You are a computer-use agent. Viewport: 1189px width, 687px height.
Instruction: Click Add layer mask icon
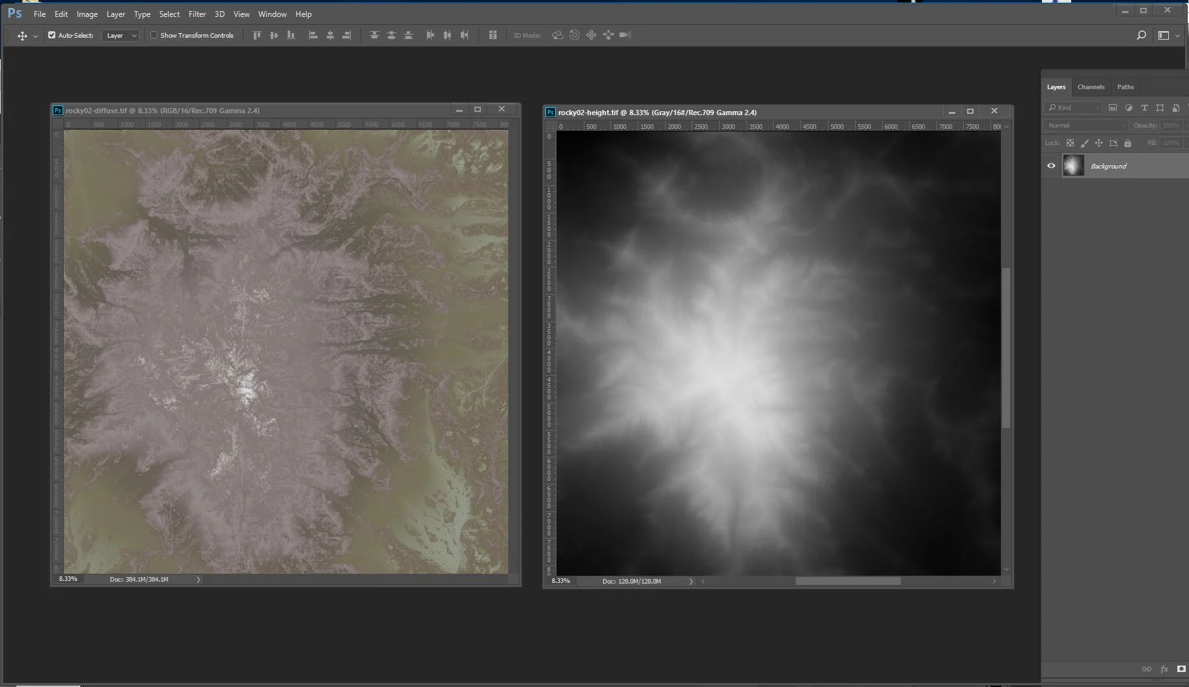tap(1181, 669)
